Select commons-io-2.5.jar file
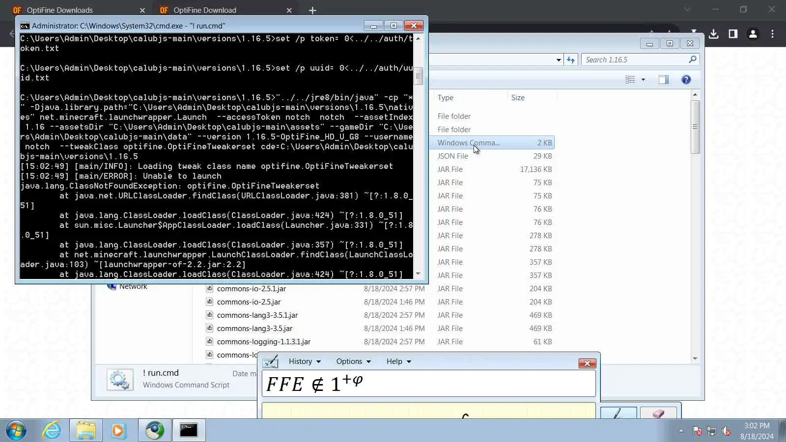 249,302
